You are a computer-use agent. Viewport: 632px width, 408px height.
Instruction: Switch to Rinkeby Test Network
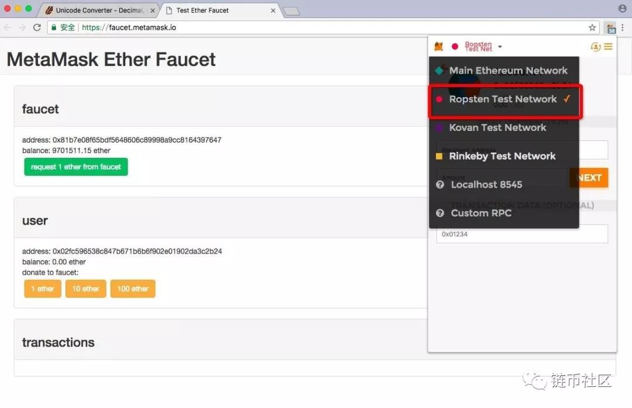point(502,156)
